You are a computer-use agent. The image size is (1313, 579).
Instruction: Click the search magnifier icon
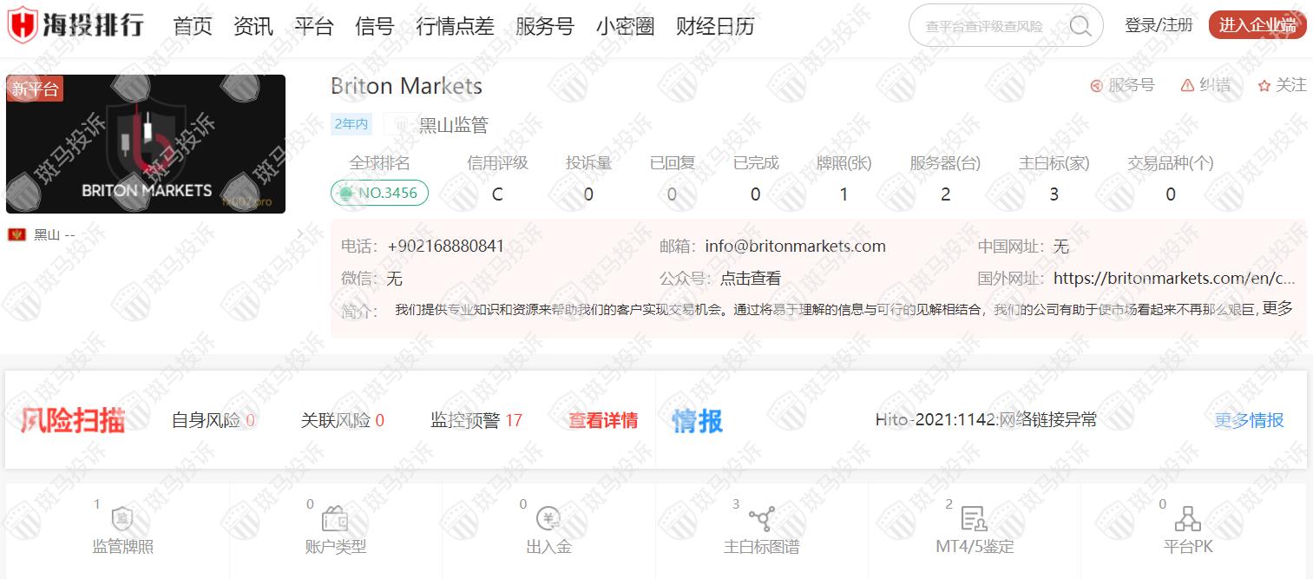[1080, 26]
